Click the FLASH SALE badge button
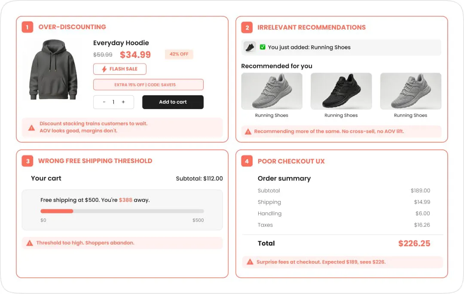The height and width of the screenshot is (294, 464). tap(120, 69)
